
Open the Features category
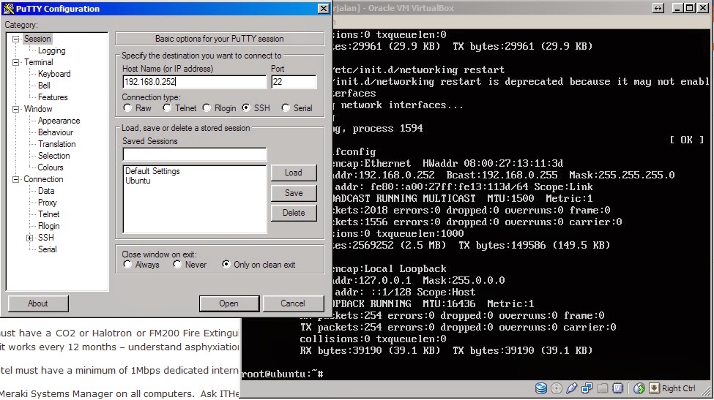click(53, 97)
